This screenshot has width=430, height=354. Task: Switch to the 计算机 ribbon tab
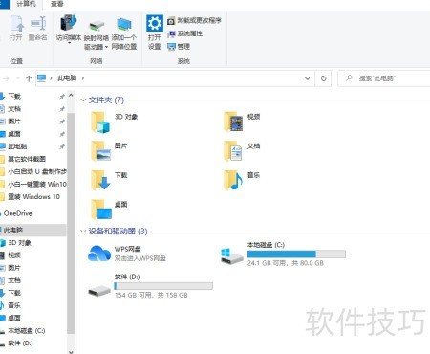click(x=26, y=4)
